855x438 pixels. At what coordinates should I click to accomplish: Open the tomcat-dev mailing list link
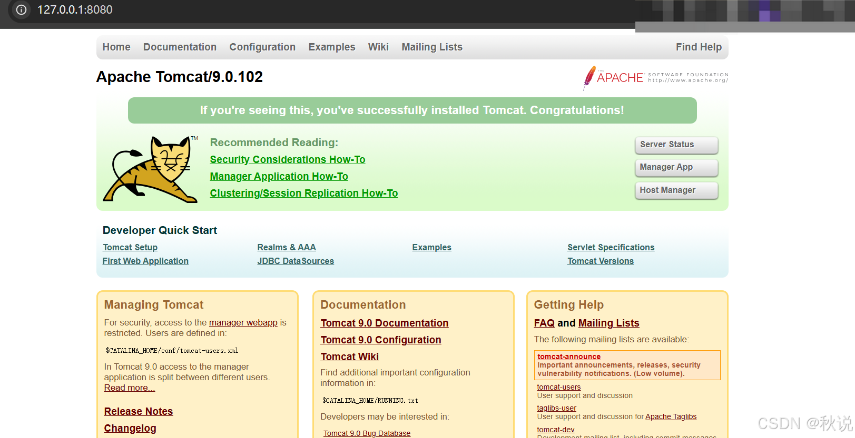coord(556,430)
